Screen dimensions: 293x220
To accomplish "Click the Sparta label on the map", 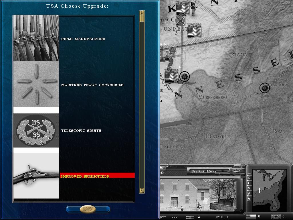I will click(239, 54).
